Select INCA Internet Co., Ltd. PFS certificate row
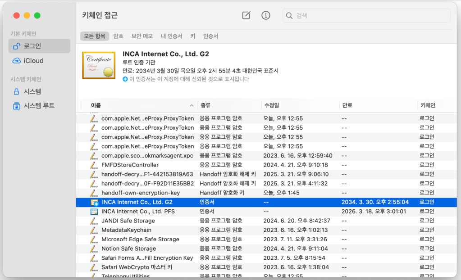The height and width of the screenshot is (280, 461). coord(138,212)
